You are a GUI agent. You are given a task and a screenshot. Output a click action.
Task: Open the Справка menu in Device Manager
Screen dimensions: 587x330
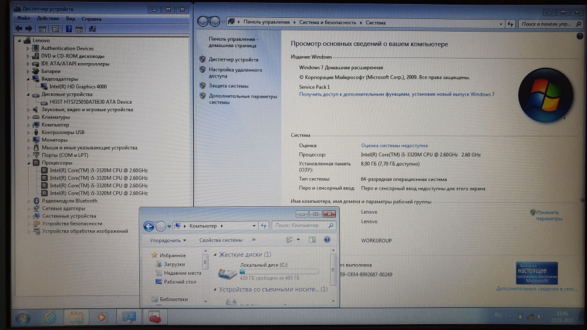click(x=92, y=19)
